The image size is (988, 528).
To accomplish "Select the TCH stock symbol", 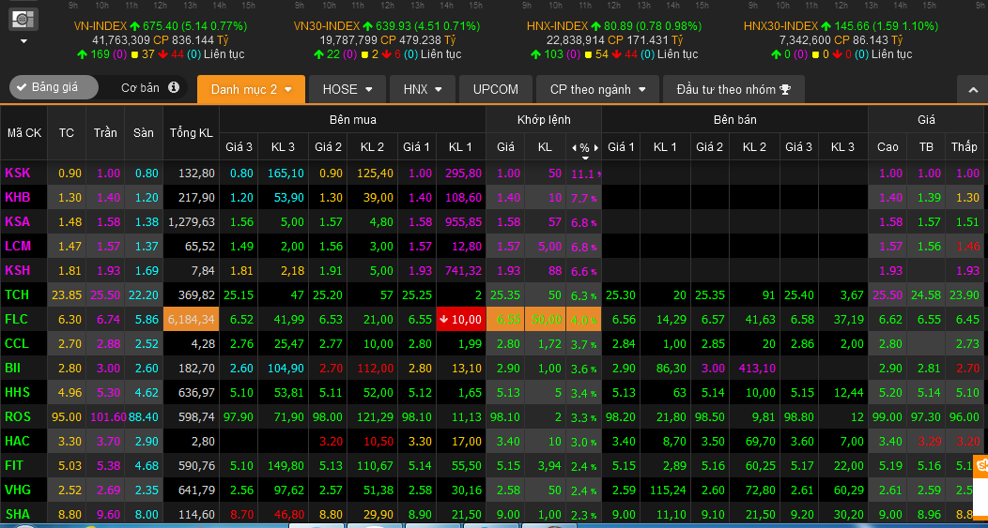I will [x=18, y=294].
